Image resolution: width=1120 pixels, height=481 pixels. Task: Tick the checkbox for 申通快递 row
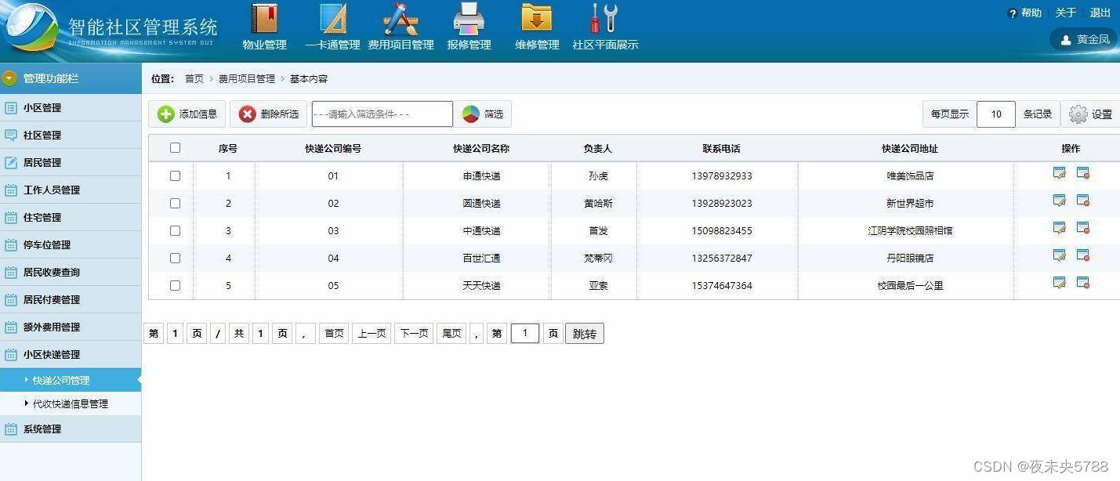(x=175, y=175)
